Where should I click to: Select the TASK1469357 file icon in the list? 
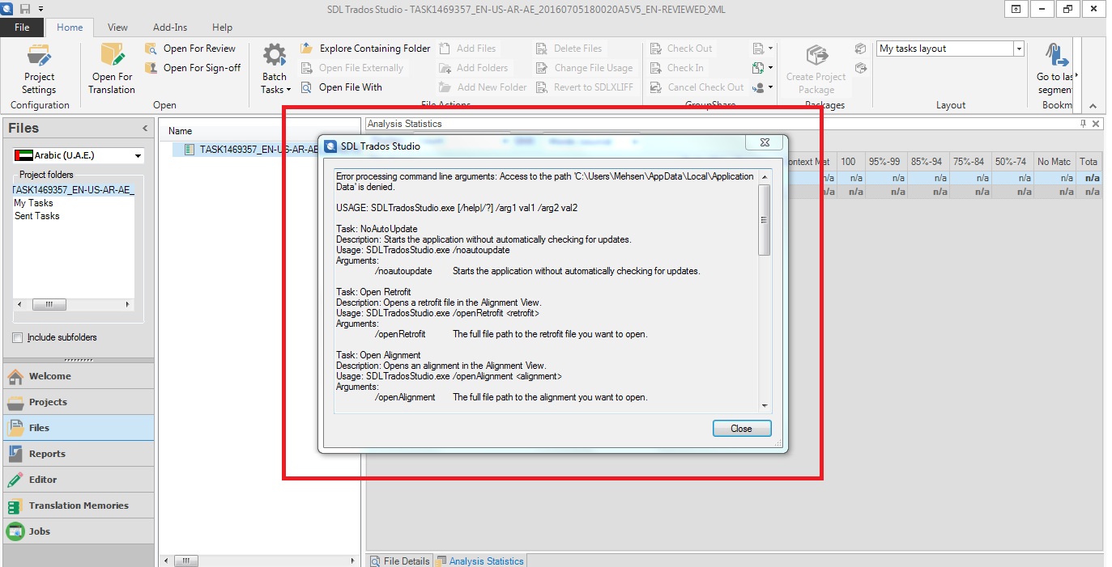(x=190, y=150)
